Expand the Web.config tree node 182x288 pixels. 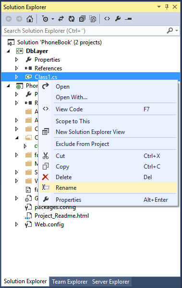coord(16,224)
